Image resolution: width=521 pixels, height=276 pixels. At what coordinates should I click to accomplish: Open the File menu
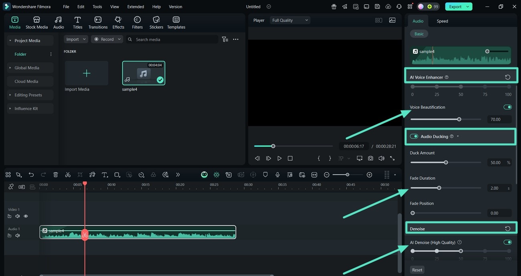(x=66, y=7)
